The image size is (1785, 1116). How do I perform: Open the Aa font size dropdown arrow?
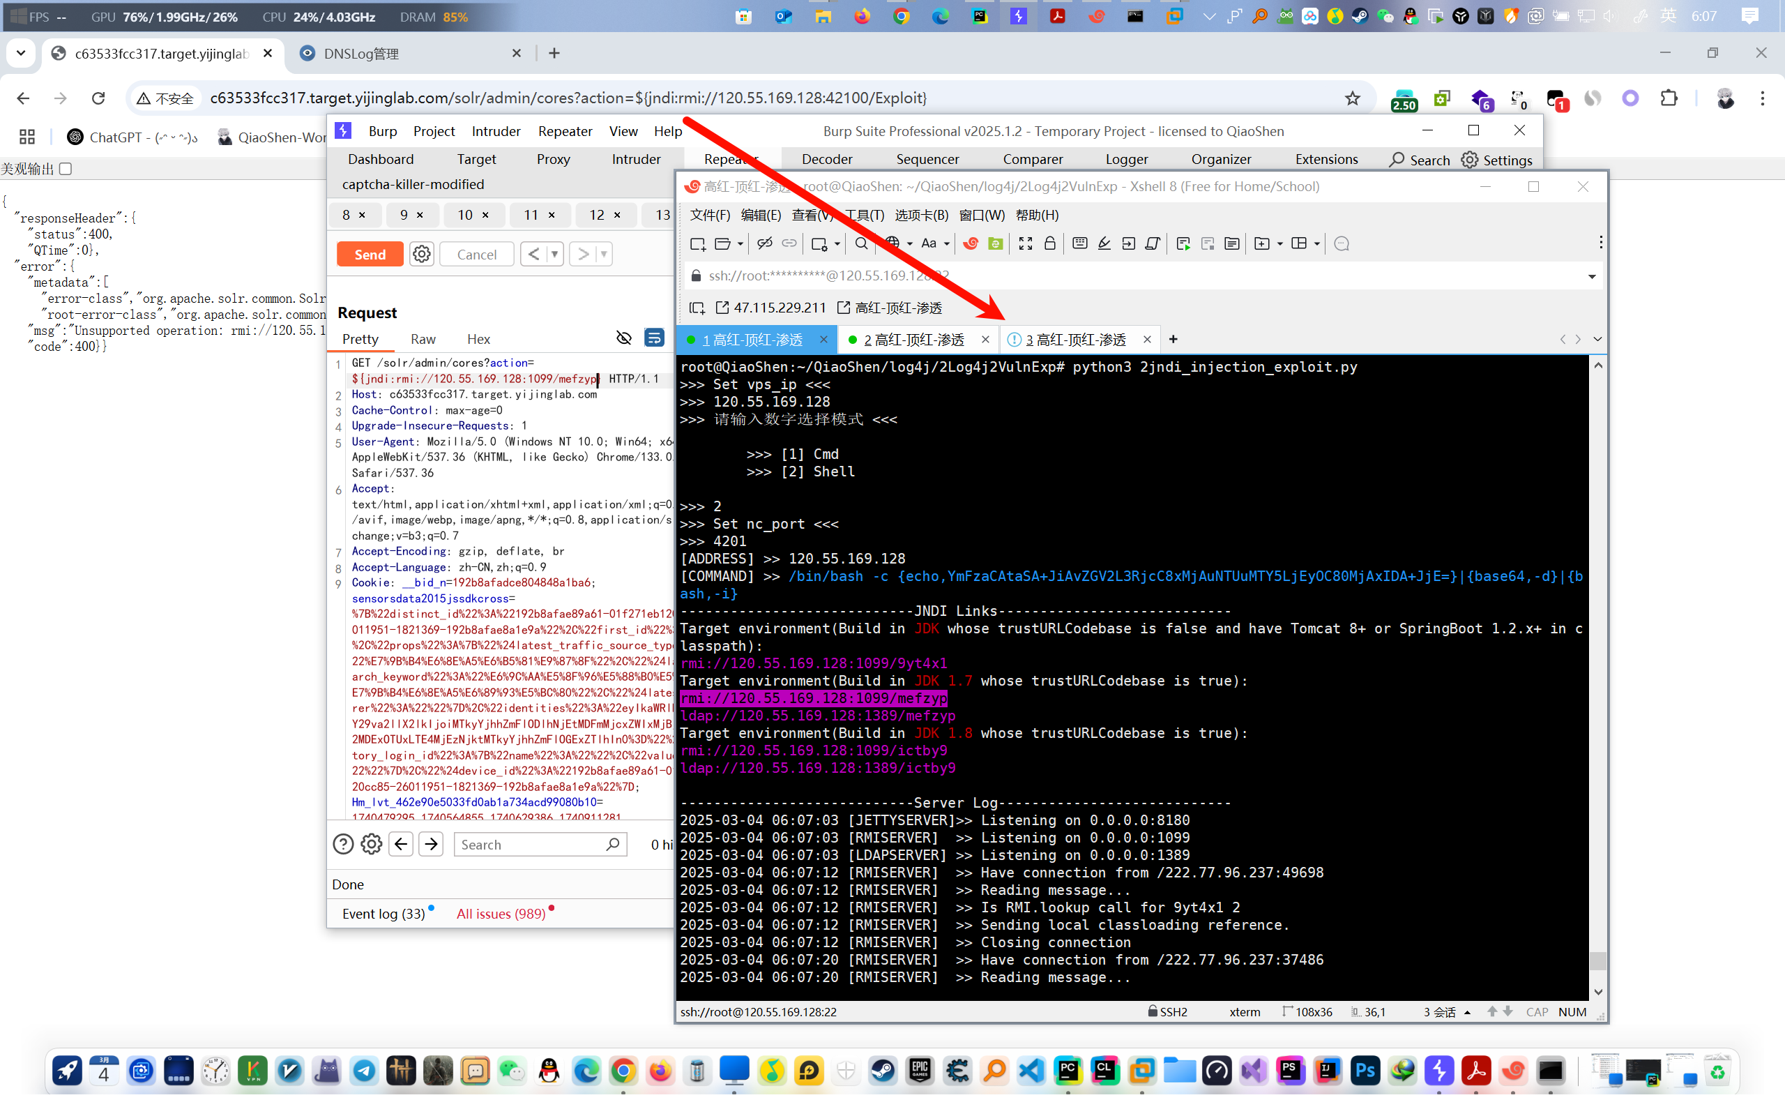[947, 243]
